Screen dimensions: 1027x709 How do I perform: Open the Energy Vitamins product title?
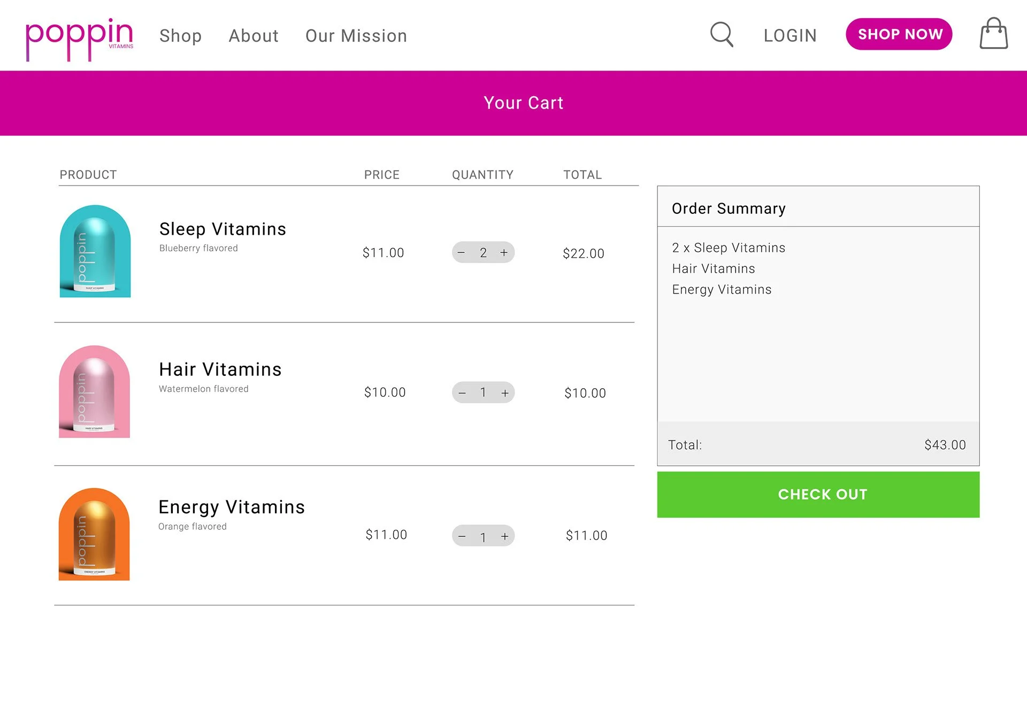232,507
